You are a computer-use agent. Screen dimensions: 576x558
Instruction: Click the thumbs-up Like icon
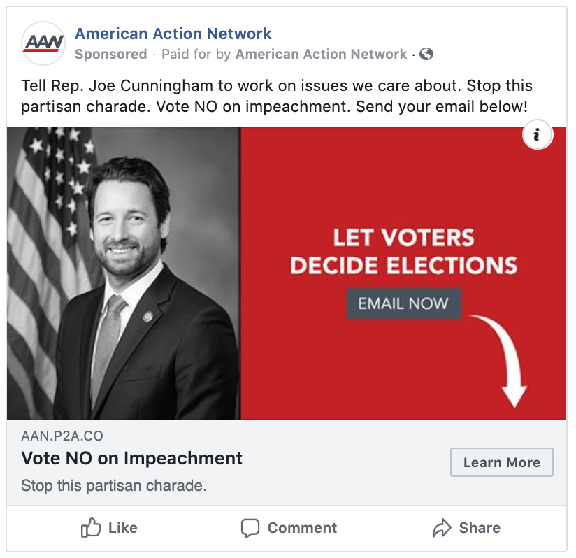pos(91,528)
